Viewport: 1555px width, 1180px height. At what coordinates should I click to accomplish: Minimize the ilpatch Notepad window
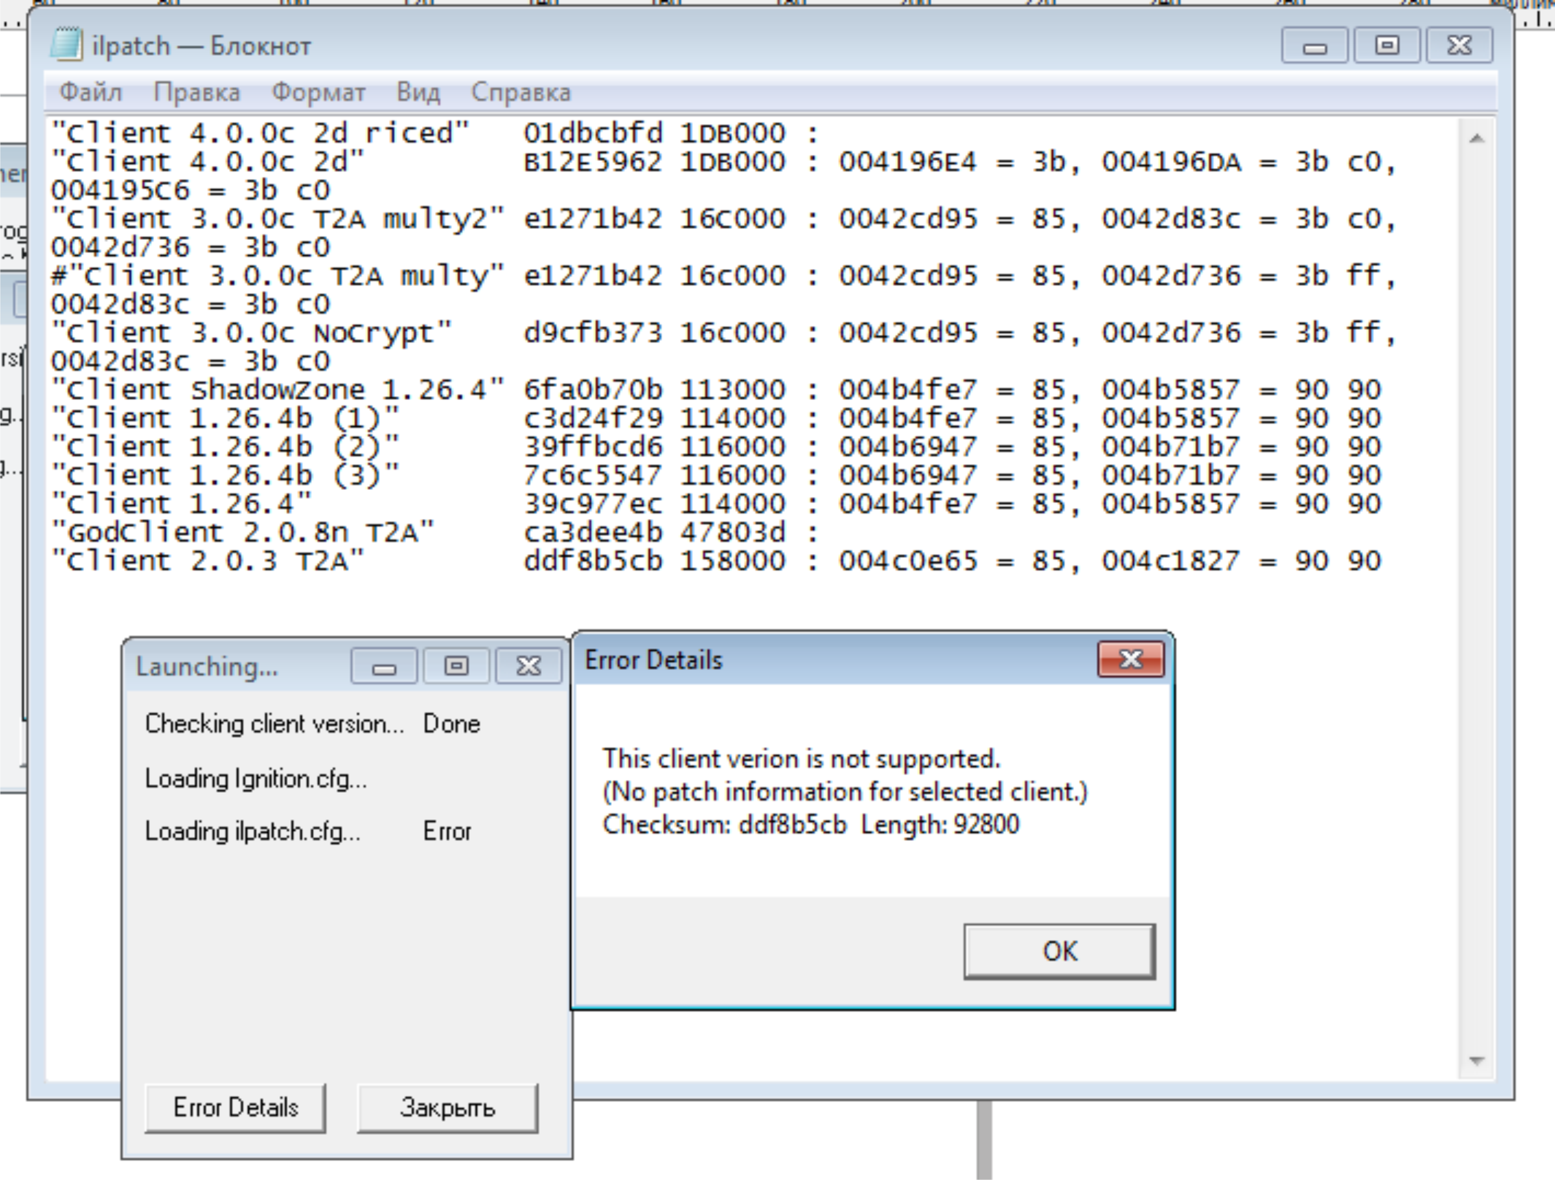[x=1314, y=46]
